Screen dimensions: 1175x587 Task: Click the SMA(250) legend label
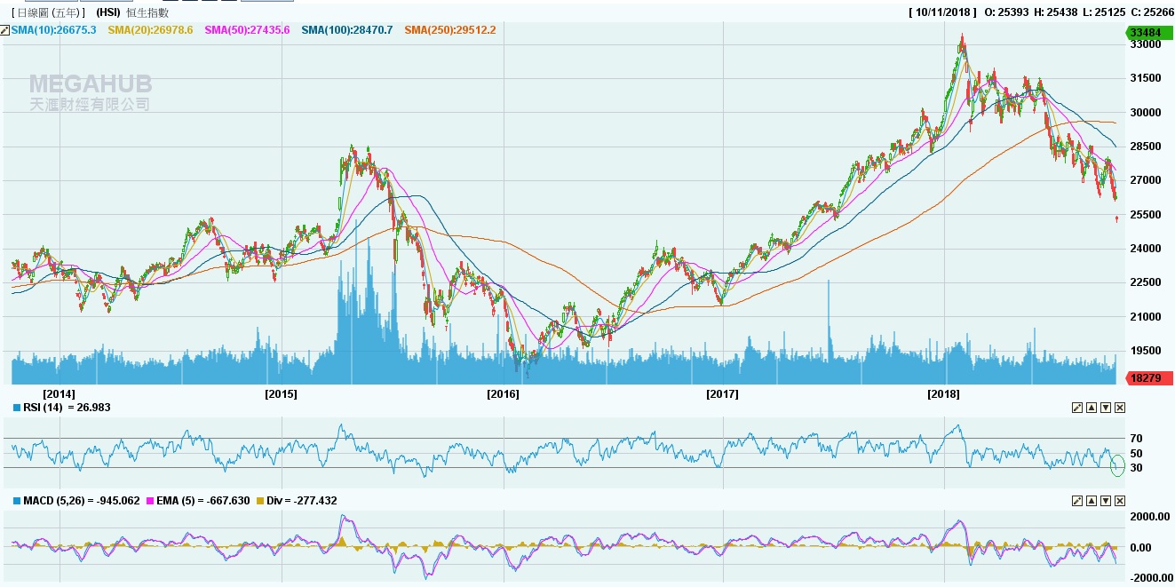click(x=449, y=30)
